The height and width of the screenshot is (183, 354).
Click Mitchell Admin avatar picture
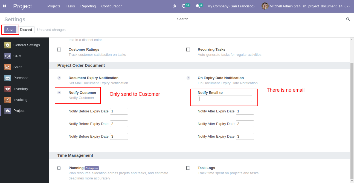pyautogui.click(x=265, y=6)
